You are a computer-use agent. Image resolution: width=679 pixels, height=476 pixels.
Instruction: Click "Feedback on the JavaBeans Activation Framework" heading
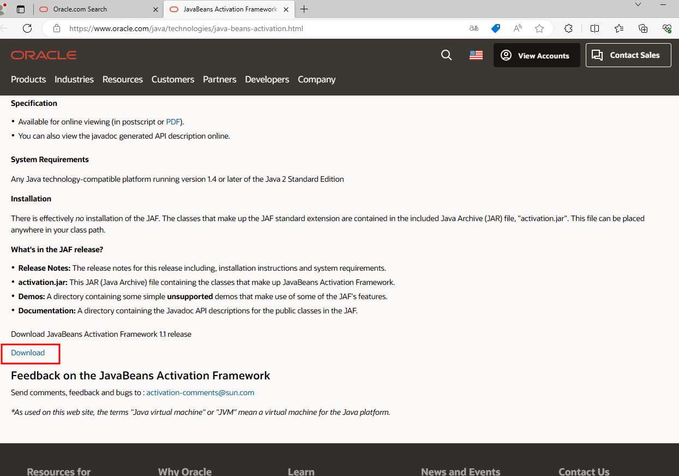(141, 376)
